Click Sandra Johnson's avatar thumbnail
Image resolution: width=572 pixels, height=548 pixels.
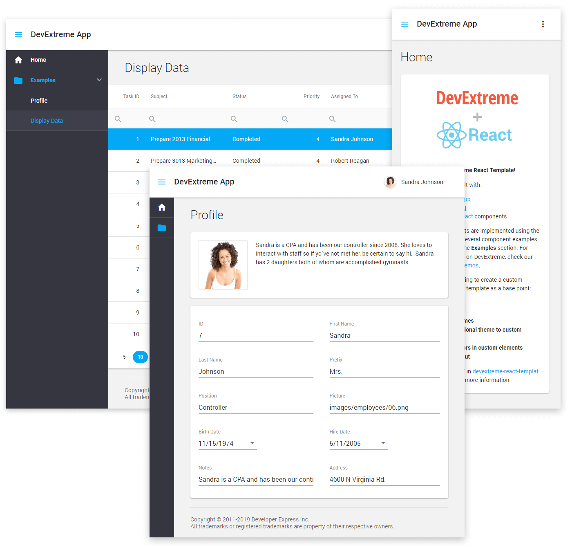point(390,182)
